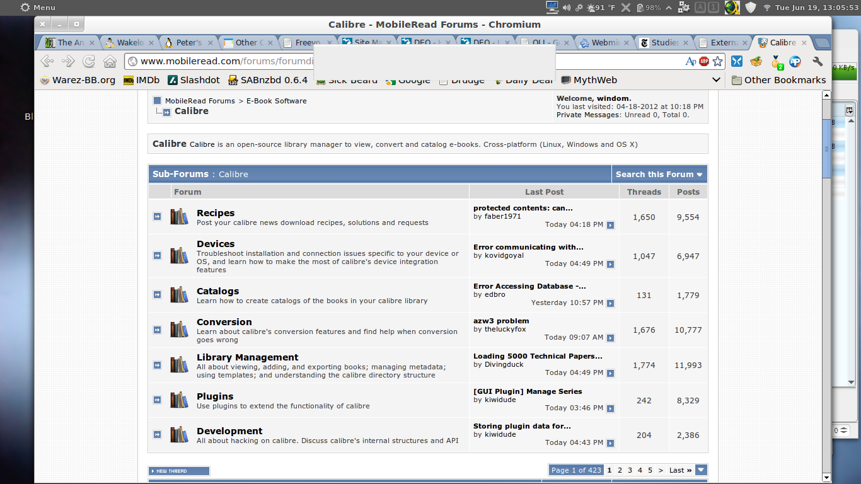Open the SABnzbd 0.6.4 bookmark
The image size is (861, 484).
click(268, 80)
